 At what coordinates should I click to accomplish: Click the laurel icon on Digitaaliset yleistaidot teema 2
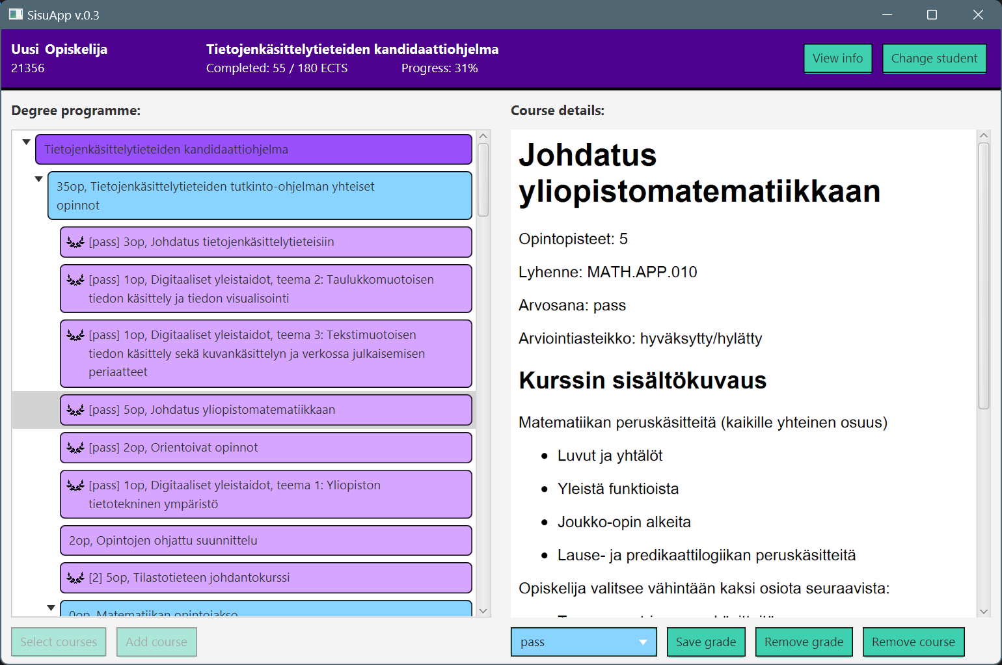click(x=75, y=278)
